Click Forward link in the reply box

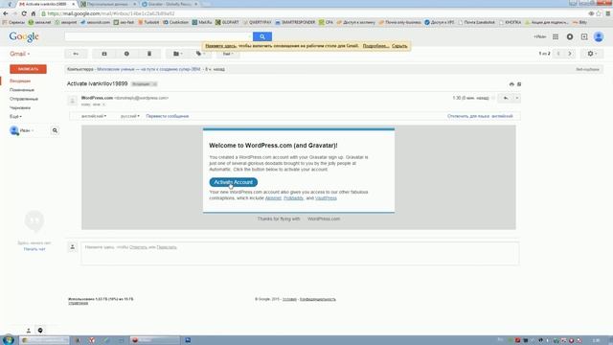(167, 247)
